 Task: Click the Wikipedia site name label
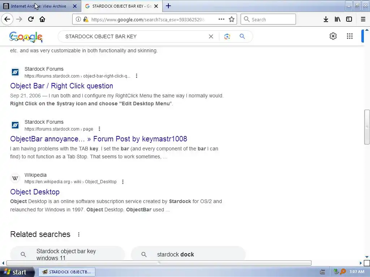point(35,175)
